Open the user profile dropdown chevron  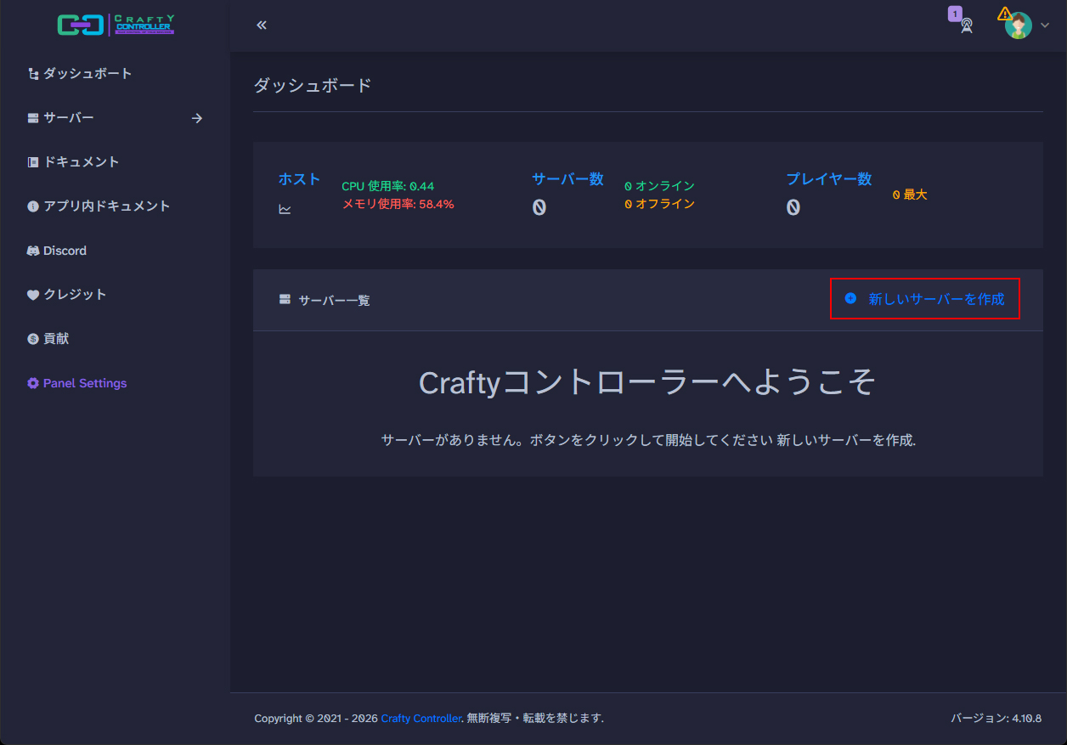(1045, 25)
